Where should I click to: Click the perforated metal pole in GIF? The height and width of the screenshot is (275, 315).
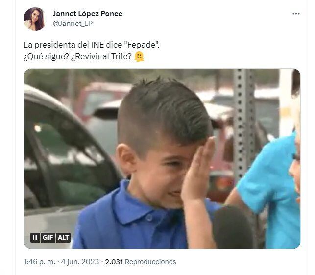click(x=244, y=125)
